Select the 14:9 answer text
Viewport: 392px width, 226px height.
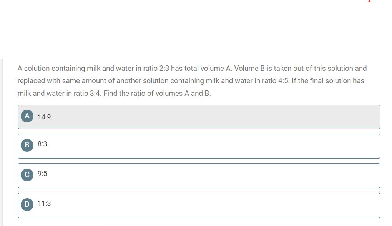click(44, 117)
